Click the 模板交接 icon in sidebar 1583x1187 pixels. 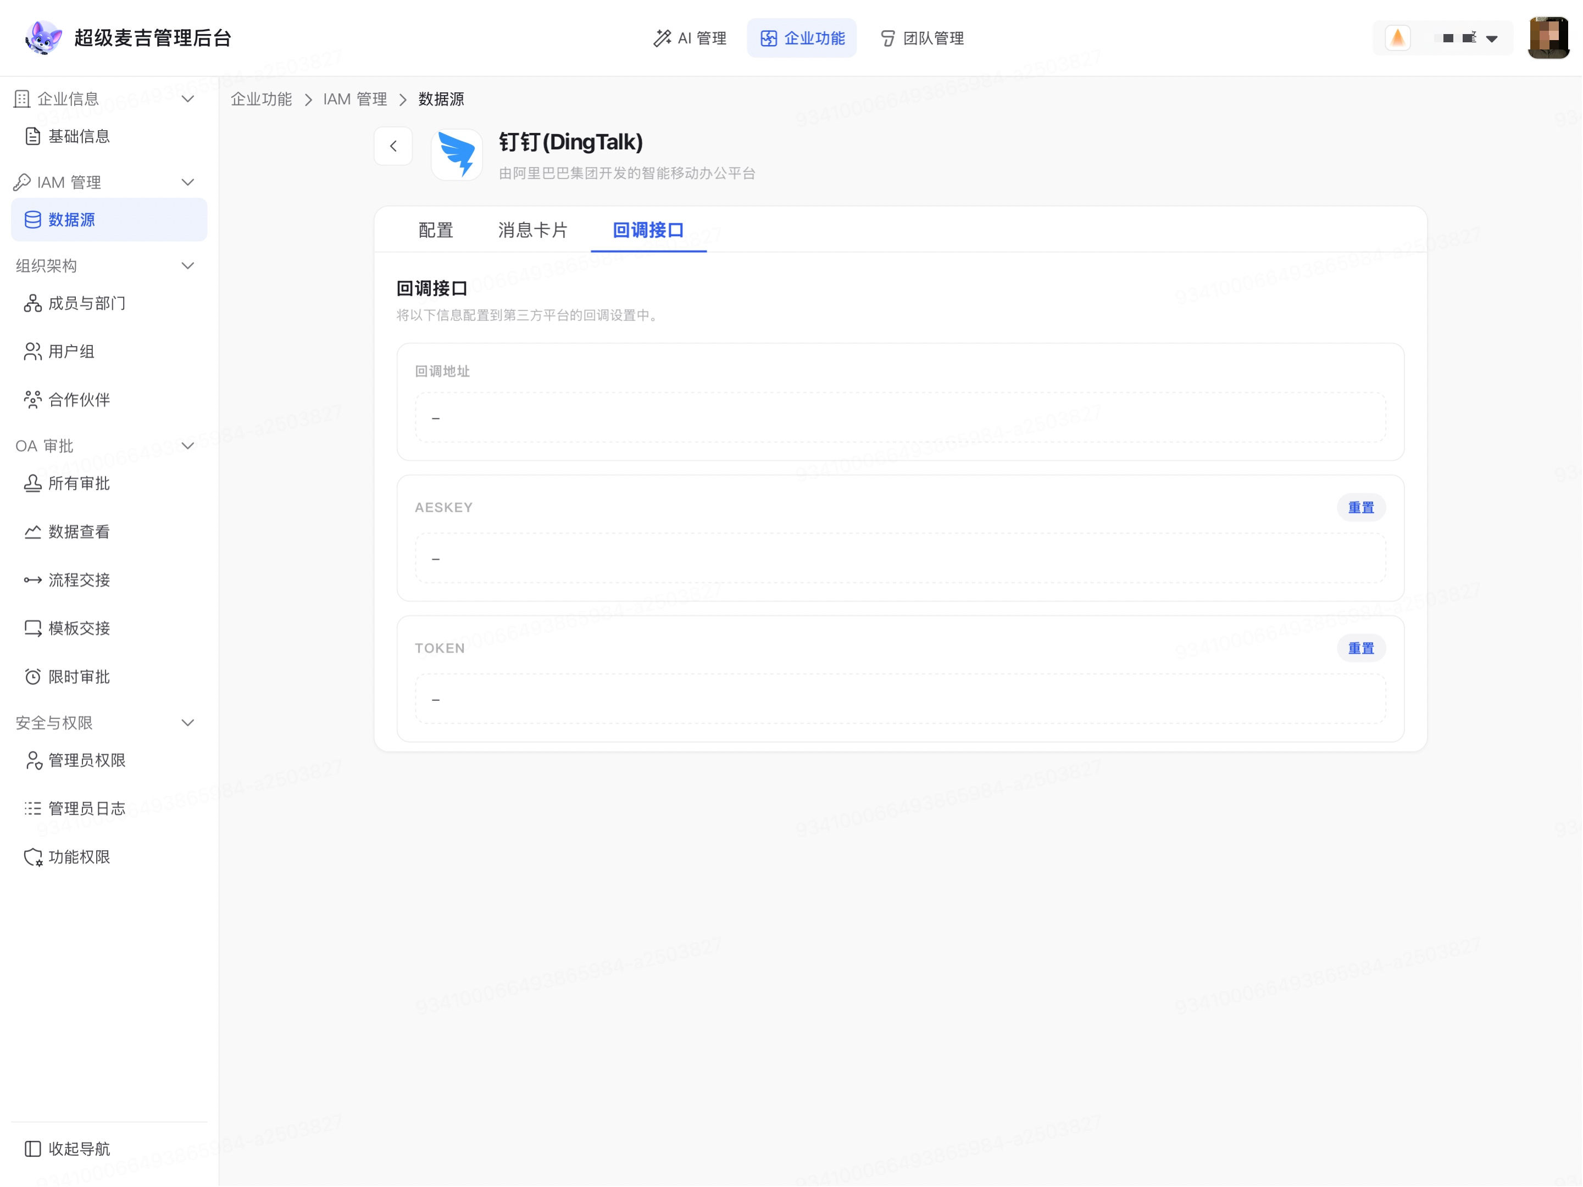(32, 628)
